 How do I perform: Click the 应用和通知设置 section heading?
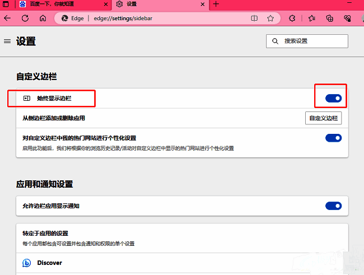coord(45,184)
